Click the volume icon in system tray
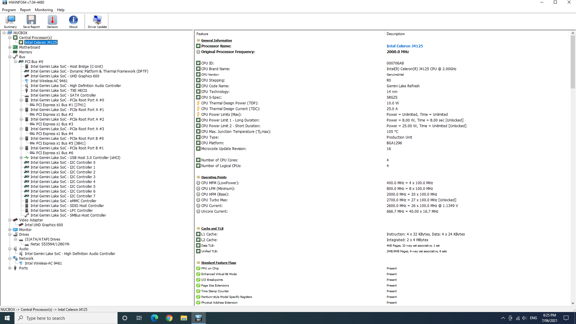Screen dimensions: 576x324 (524, 318)
